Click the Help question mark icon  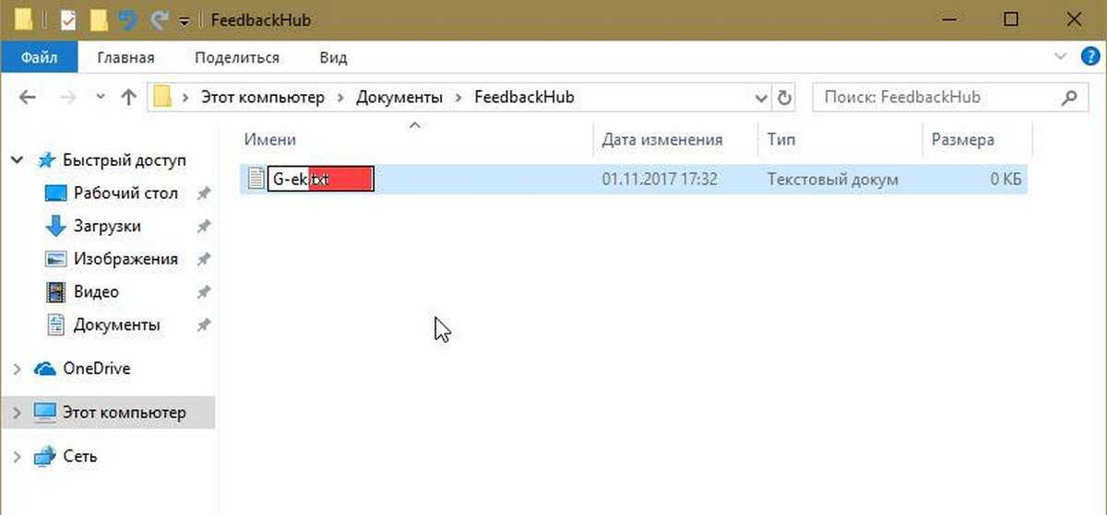click(1089, 57)
